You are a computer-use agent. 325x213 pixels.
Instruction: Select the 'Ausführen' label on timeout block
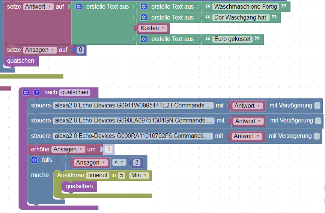point(71,175)
